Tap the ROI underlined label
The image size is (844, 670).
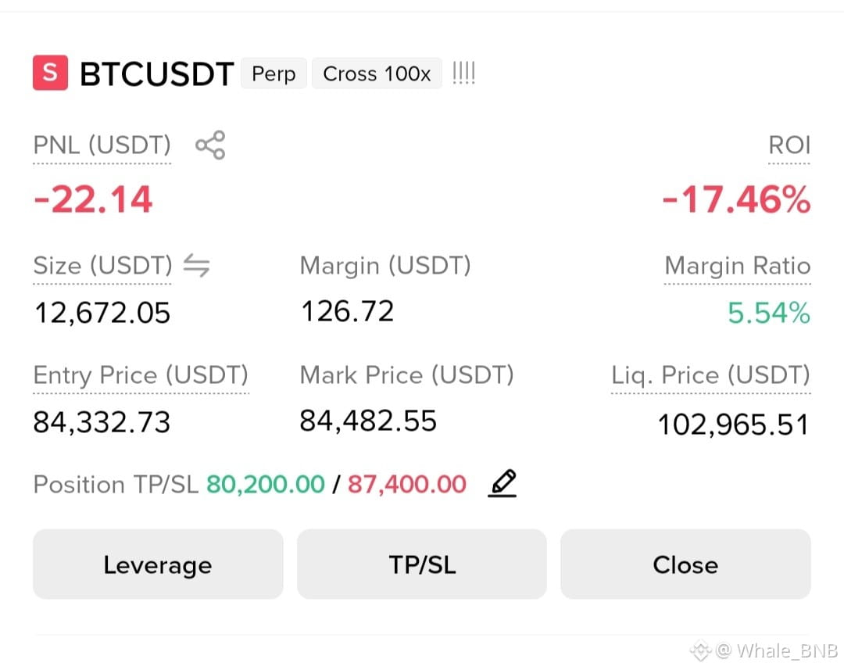[789, 145]
